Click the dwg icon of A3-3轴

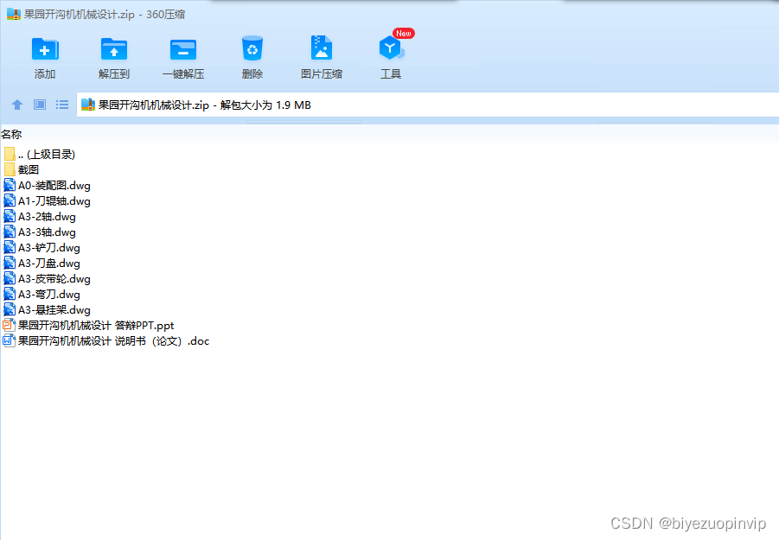10,232
